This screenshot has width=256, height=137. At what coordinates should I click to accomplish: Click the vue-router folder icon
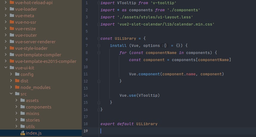click(x=12, y=35)
